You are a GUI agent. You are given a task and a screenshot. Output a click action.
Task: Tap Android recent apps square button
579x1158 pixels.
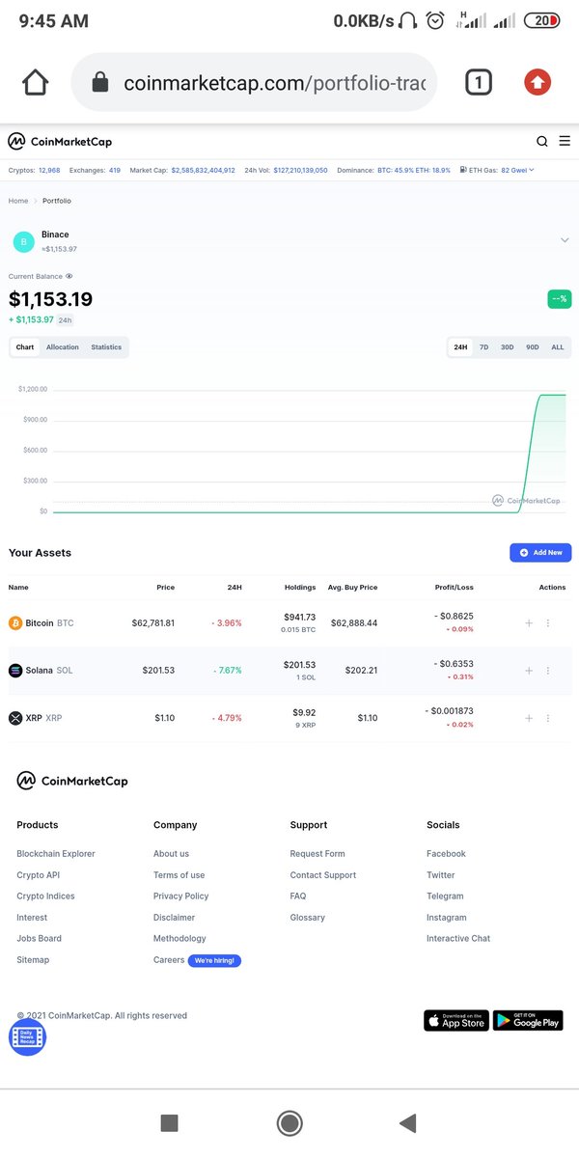point(169,1122)
